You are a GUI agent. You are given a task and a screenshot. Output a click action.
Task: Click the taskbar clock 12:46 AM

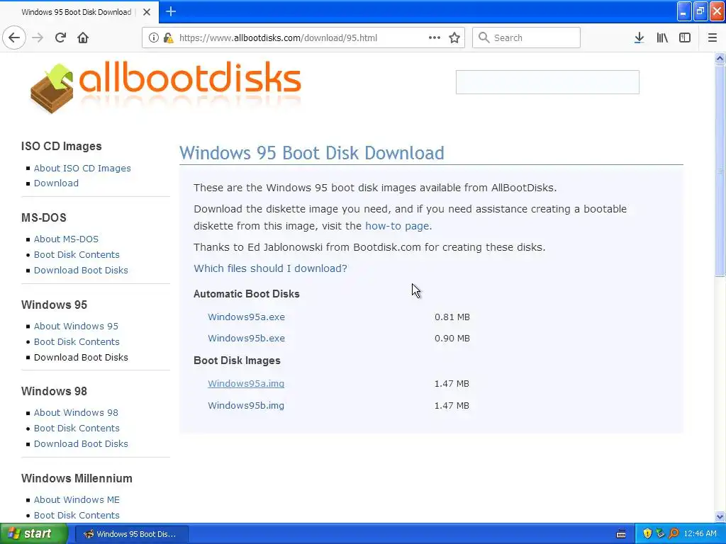coord(700,533)
